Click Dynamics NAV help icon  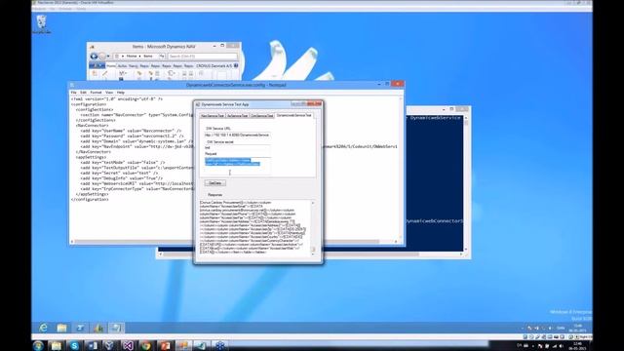click(x=236, y=65)
